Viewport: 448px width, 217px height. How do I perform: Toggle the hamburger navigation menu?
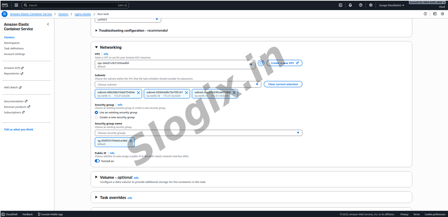pos(4,14)
